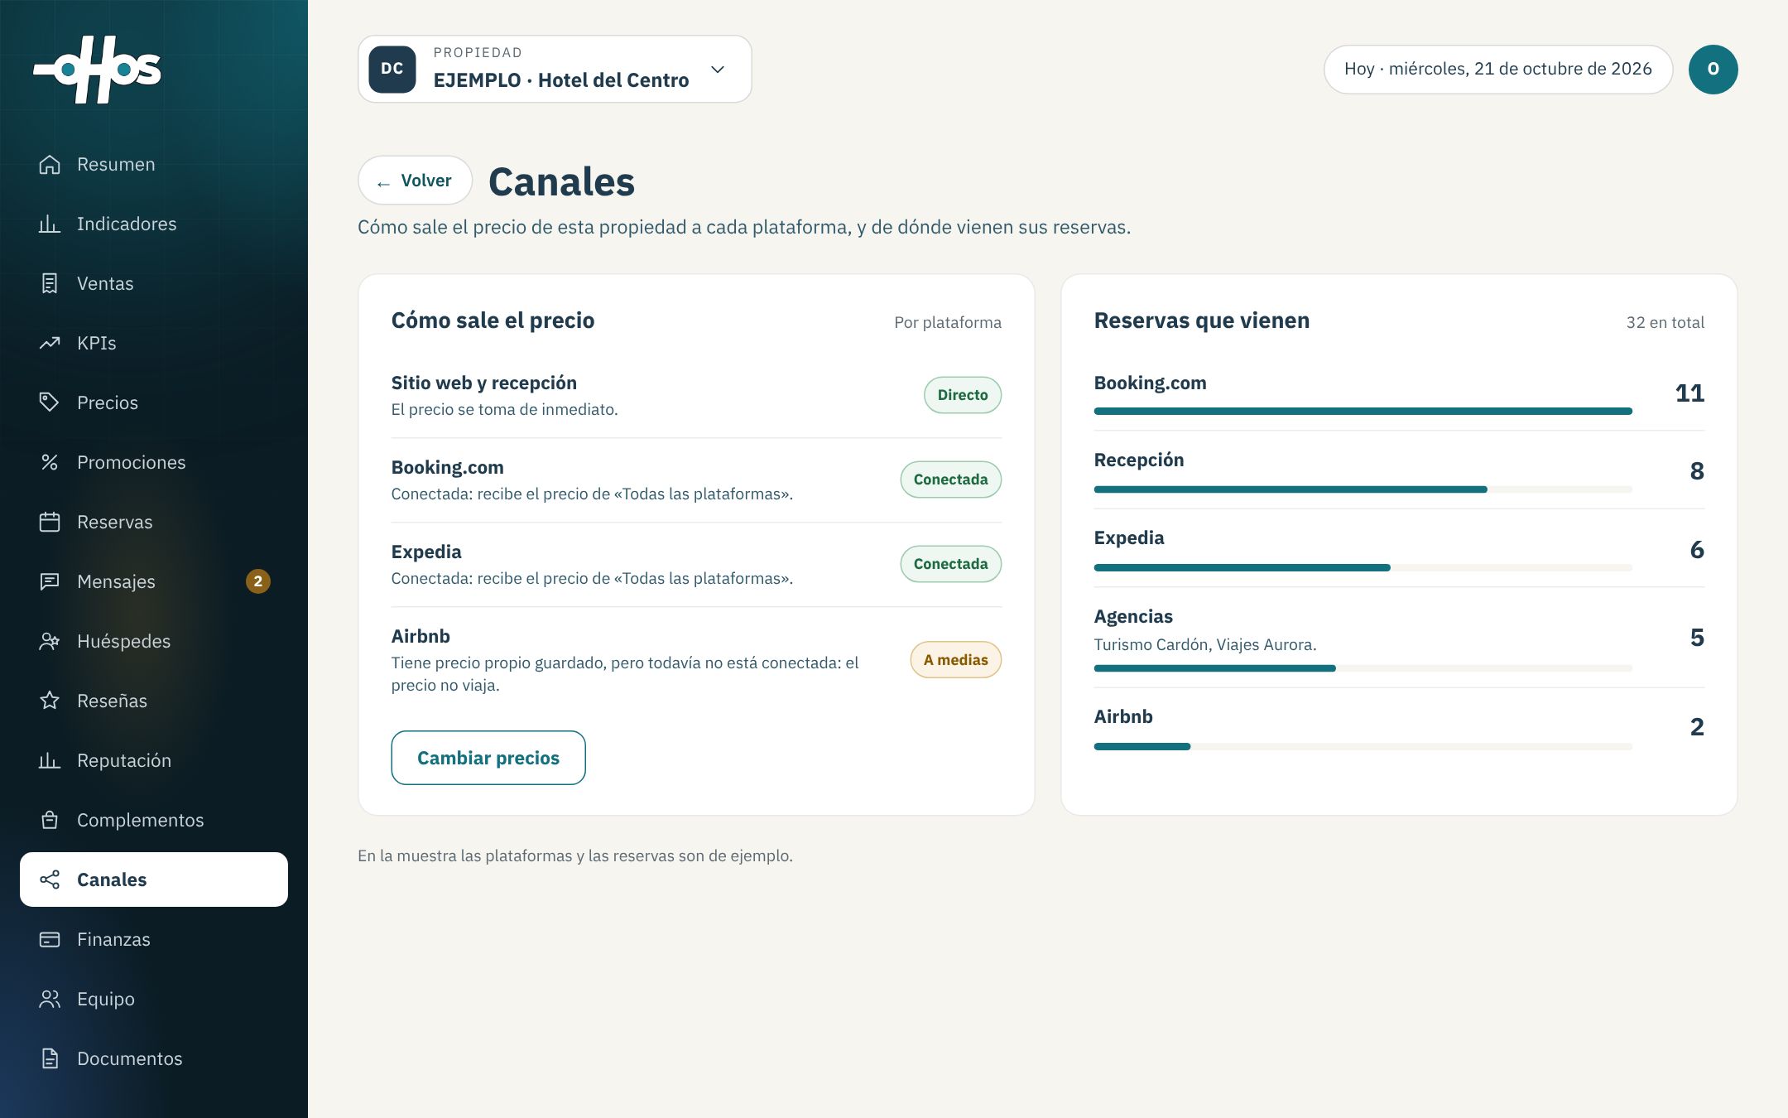Click the Ventas receipt icon
The height and width of the screenshot is (1118, 1788).
(x=50, y=283)
